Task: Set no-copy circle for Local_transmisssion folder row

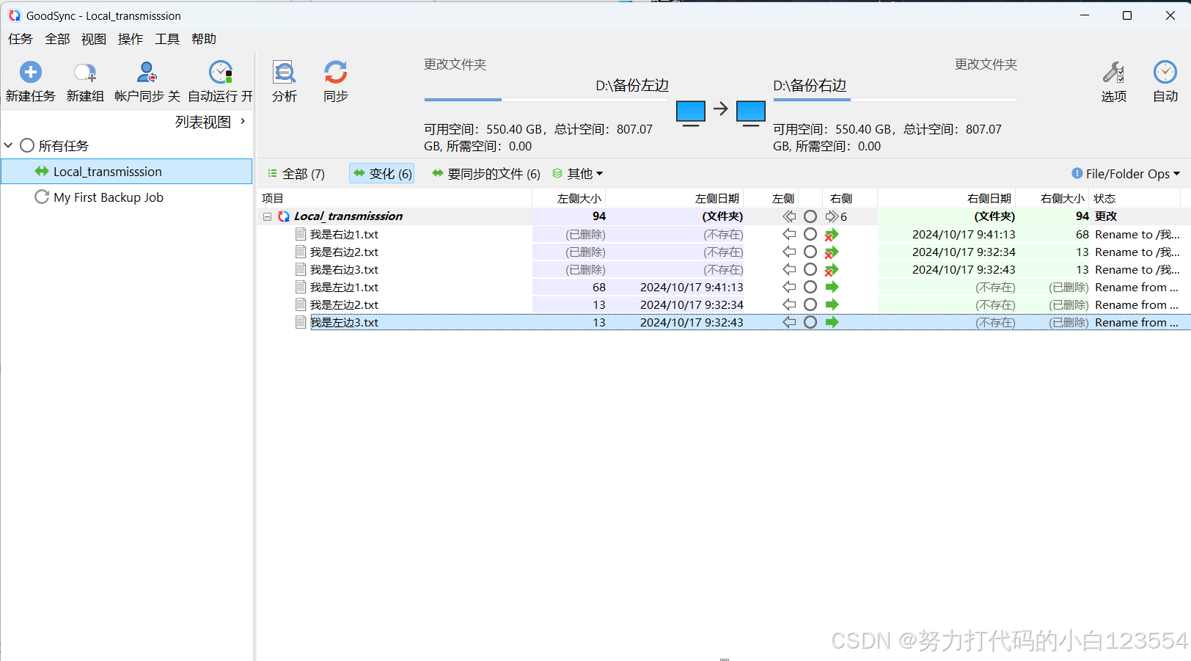Action: 810,216
